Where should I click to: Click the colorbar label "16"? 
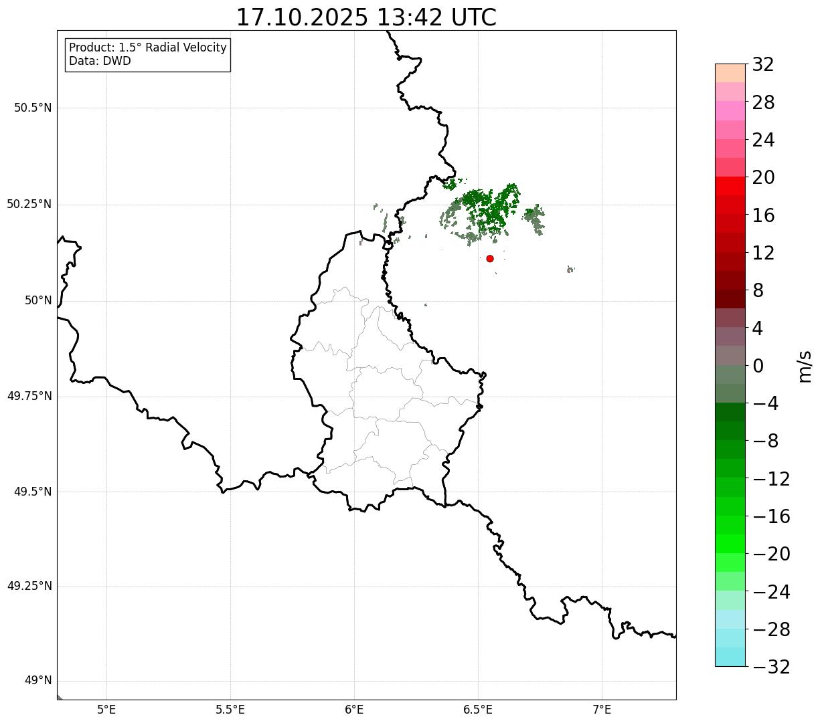pyautogui.click(x=763, y=215)
